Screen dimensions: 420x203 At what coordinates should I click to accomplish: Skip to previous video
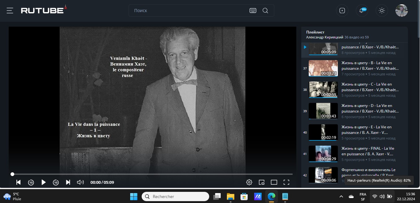(18, 182)
